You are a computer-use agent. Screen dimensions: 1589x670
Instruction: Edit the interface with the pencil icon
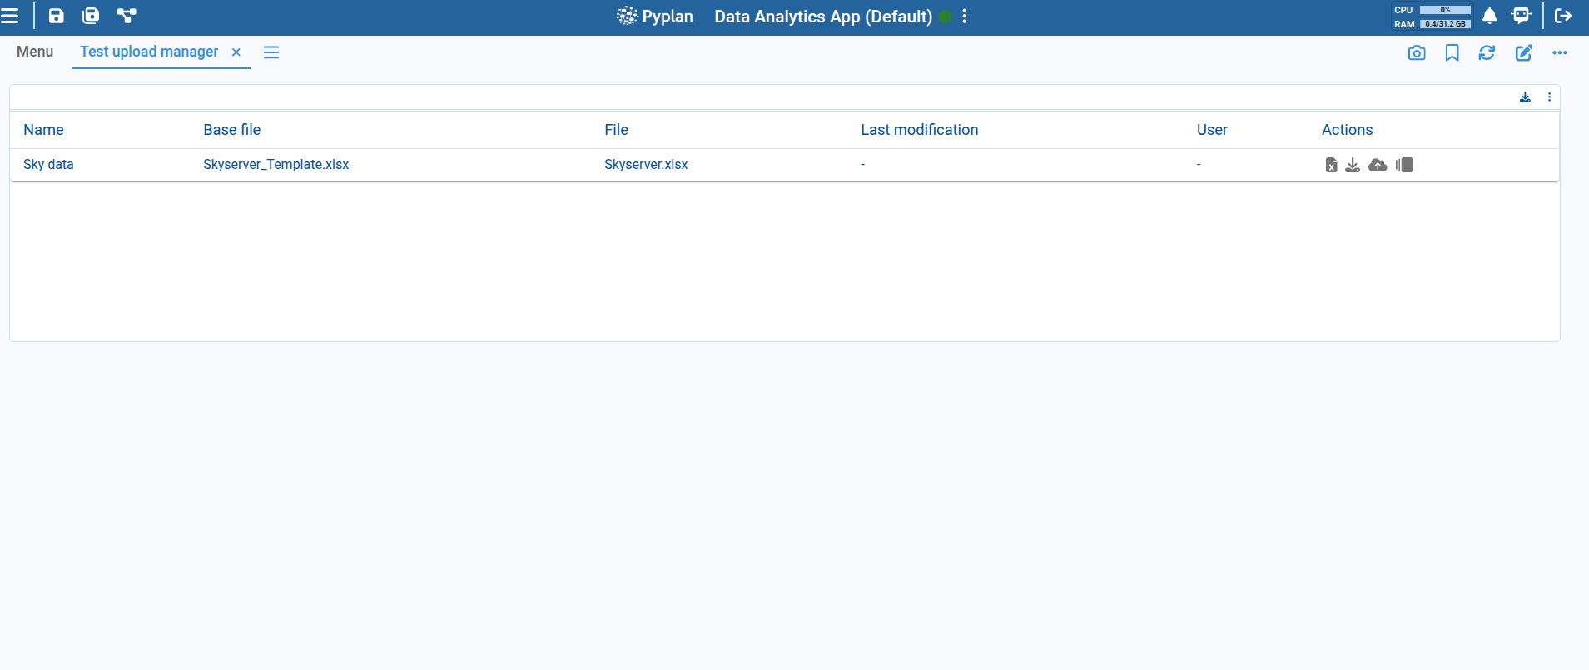[x=1523, y=53]
